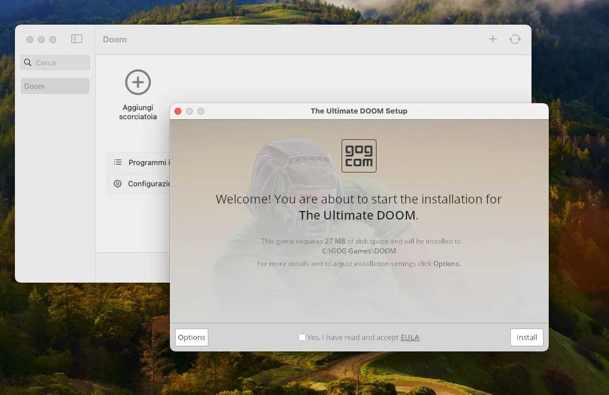Screen dimensions: 609x395
Task: Select the Doom entry in the sidebar
Action: 55,86
